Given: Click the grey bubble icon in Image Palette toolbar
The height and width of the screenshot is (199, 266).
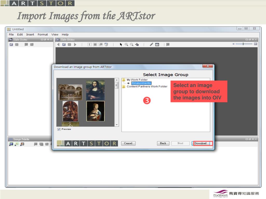Looking at the screenshot, I should (x=36, y=144).
